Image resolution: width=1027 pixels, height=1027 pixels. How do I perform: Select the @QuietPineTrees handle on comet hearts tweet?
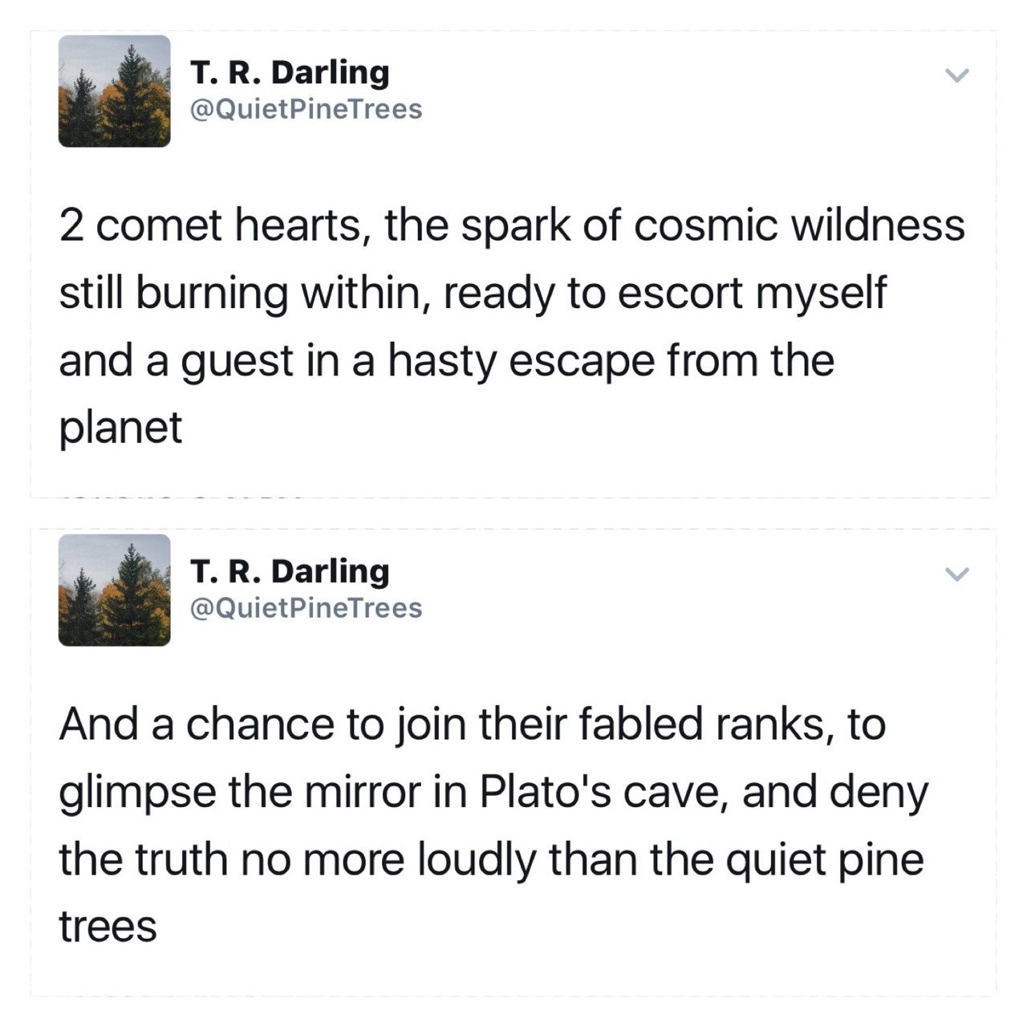[306, 108]
